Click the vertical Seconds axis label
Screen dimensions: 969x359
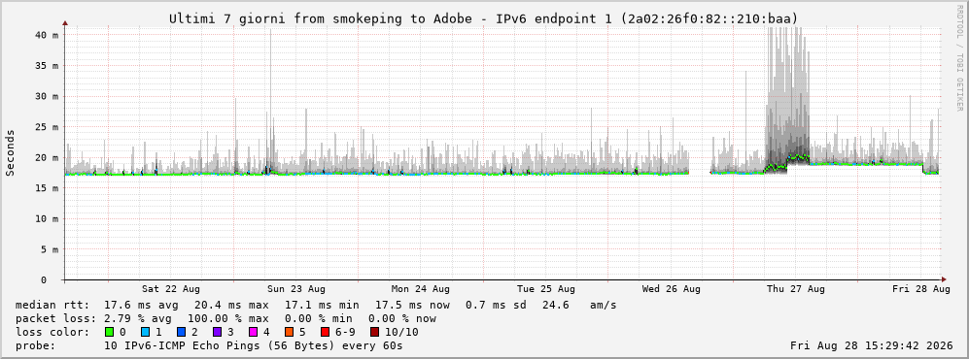click(x=11, y=153)
